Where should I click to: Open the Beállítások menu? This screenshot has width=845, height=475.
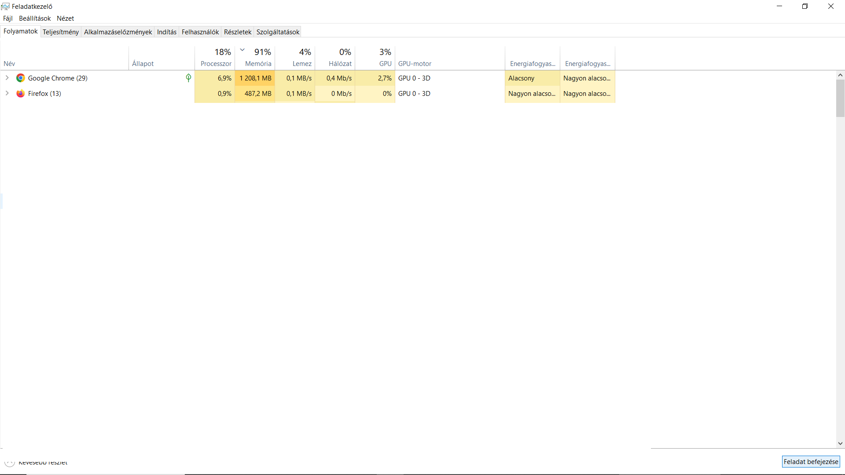(35, 18)
